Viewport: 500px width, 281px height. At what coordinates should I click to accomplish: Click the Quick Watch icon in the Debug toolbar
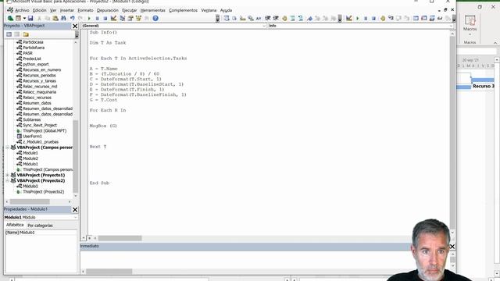pyautogui.click(x=440, y=18)
